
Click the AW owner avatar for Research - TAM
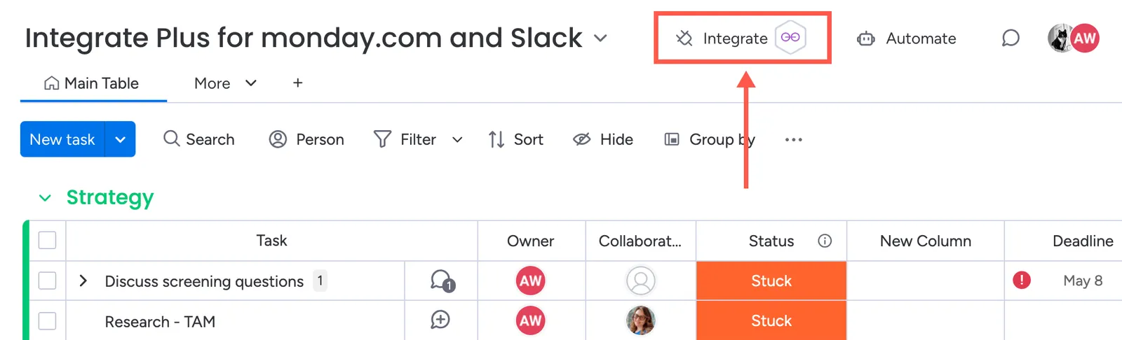point(531,320)
